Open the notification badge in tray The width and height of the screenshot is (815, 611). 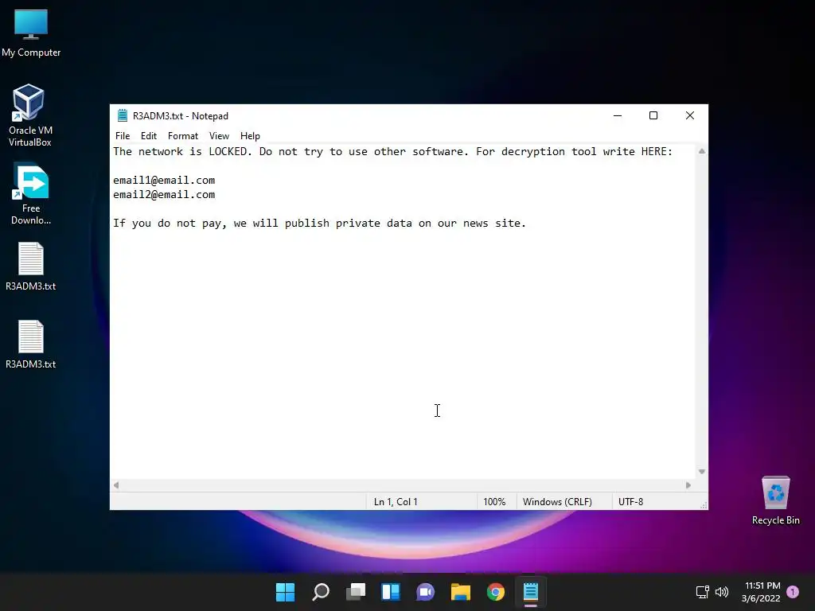(x=793, y=591)
